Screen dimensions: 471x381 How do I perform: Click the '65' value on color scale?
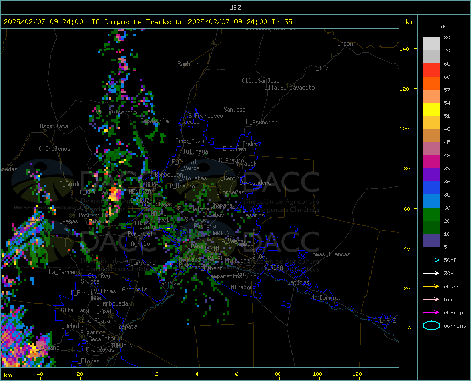click(x=447, y=64)
